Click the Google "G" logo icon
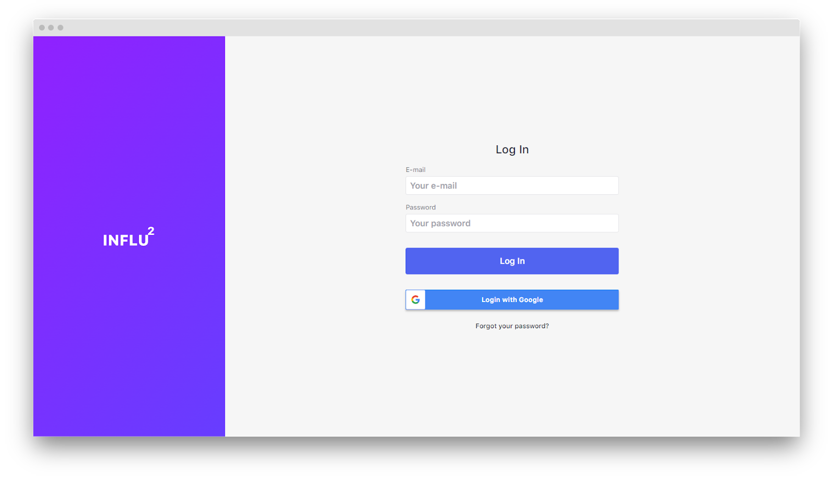The height and width of the screenshot is (484, 833). [x=415, y=300]
